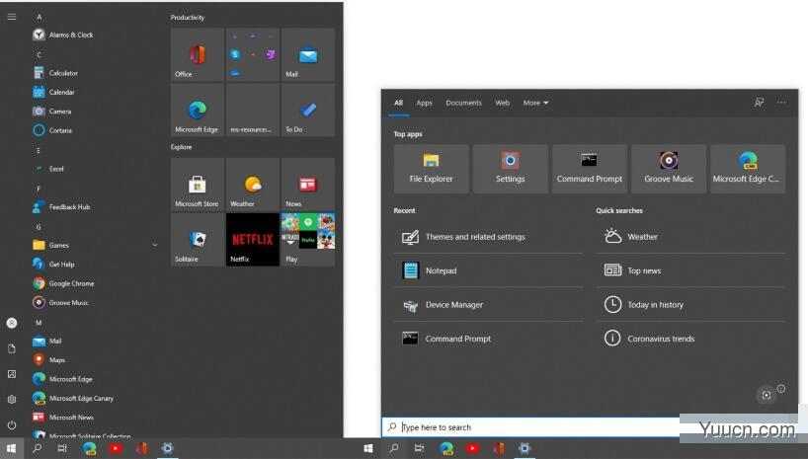The width and height of the screenshot is (808, 459).
Task: Expand the Games folder chevron
Action: [x=155, y=245]
